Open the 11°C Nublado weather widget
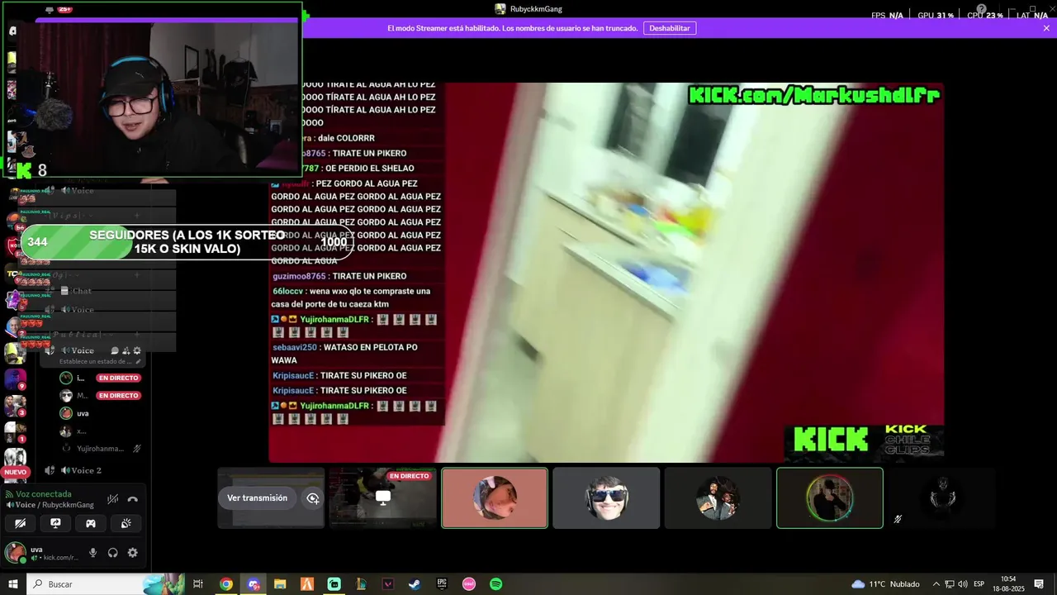Viewport: 1057px width, 595px height. (884, 584)
